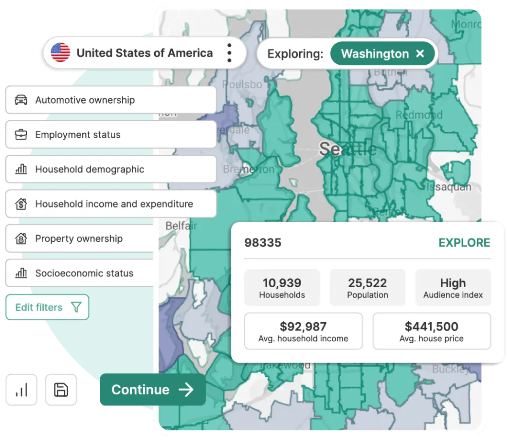
Task: Click the funnel icon in Edit filters
Action: pos(76,307)
